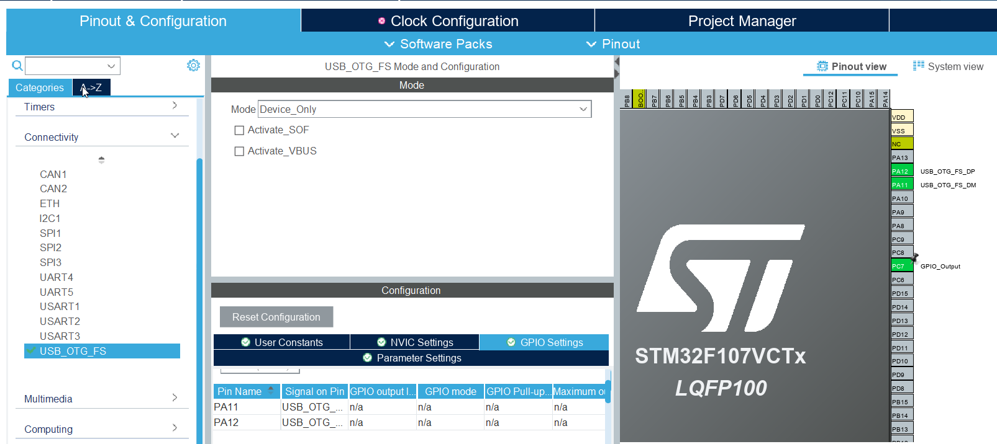Sort by GPIO mode column header
This screenshot has width=997, height=444.
click(x=450, y=391)
